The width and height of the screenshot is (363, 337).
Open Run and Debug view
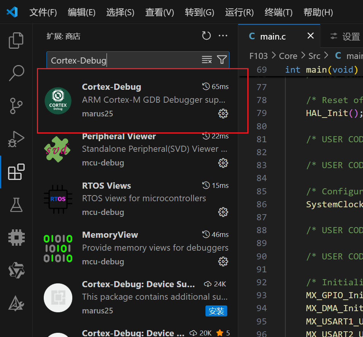click(16, 139)
